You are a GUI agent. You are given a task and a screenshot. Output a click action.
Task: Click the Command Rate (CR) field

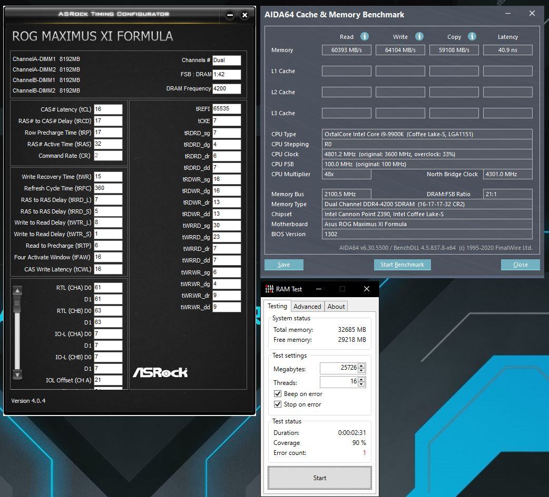coord(108,155)
